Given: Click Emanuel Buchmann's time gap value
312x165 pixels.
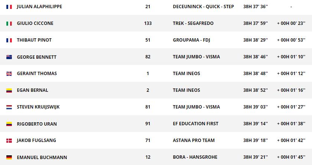Looking at the screenshot, I should (291, 157).
